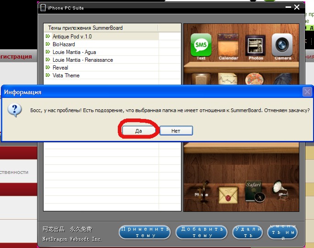This screenshot has height=248, width=314.
Task: Click Темы приложения SummerBoard column header
Action: click(x=101, y=28)
